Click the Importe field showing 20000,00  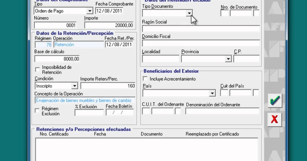click(x=109, y=25)
